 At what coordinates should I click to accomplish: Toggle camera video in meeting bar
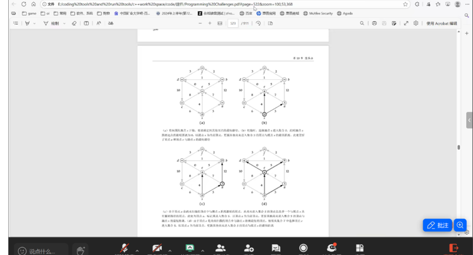click(x=157, y=248)
